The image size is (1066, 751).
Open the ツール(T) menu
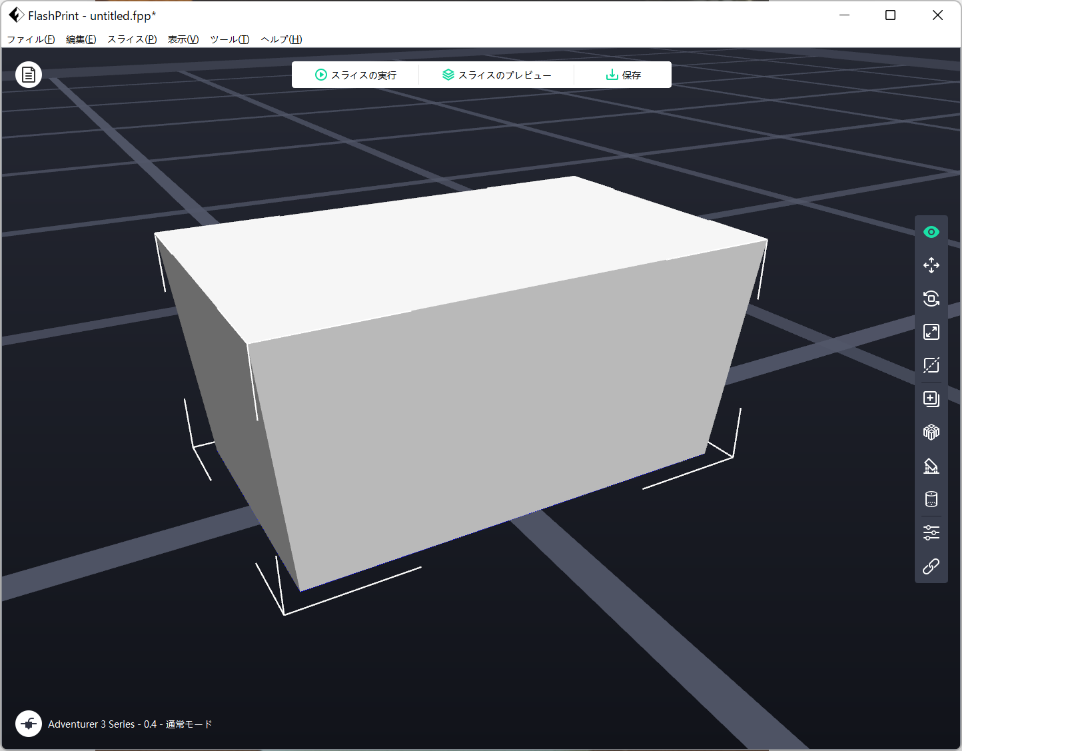229,39
